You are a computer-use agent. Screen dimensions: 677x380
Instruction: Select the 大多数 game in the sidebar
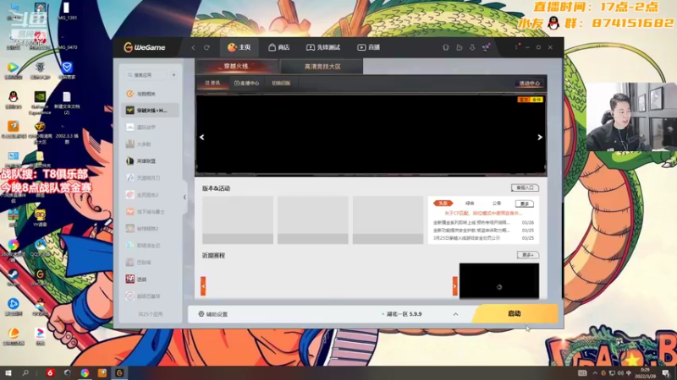coord(151,144)
